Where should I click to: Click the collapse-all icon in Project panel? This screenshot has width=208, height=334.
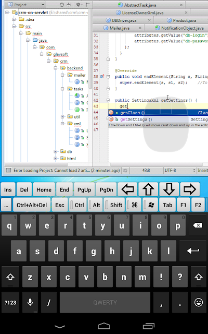(69, 5)
